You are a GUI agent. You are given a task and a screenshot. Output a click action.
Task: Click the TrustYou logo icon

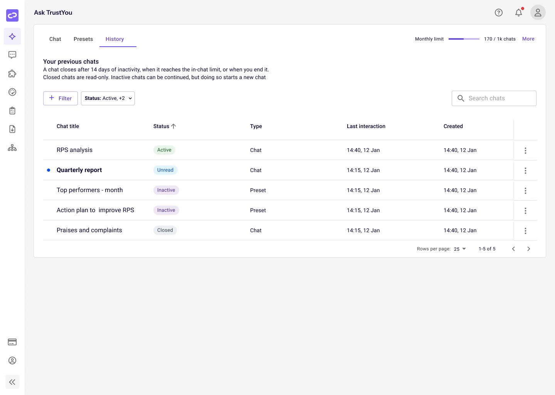point(12,15)
